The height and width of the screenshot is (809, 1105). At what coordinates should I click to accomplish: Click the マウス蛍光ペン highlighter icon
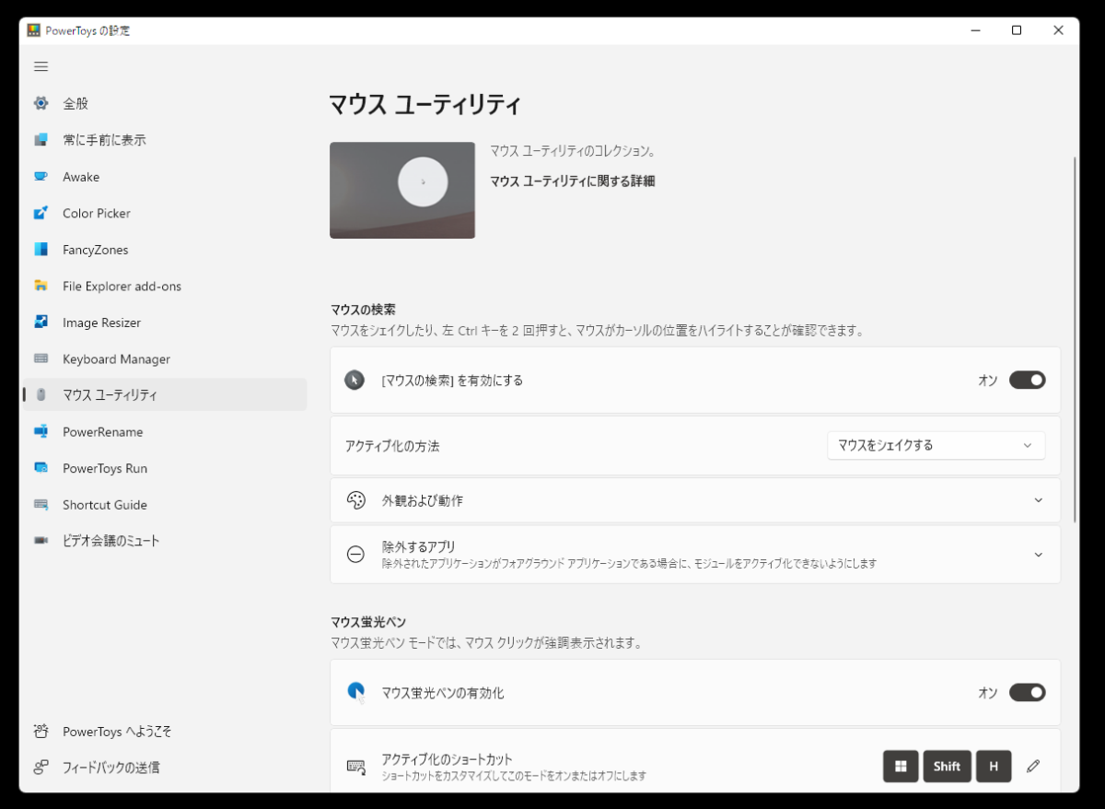[x=355, y=692]
